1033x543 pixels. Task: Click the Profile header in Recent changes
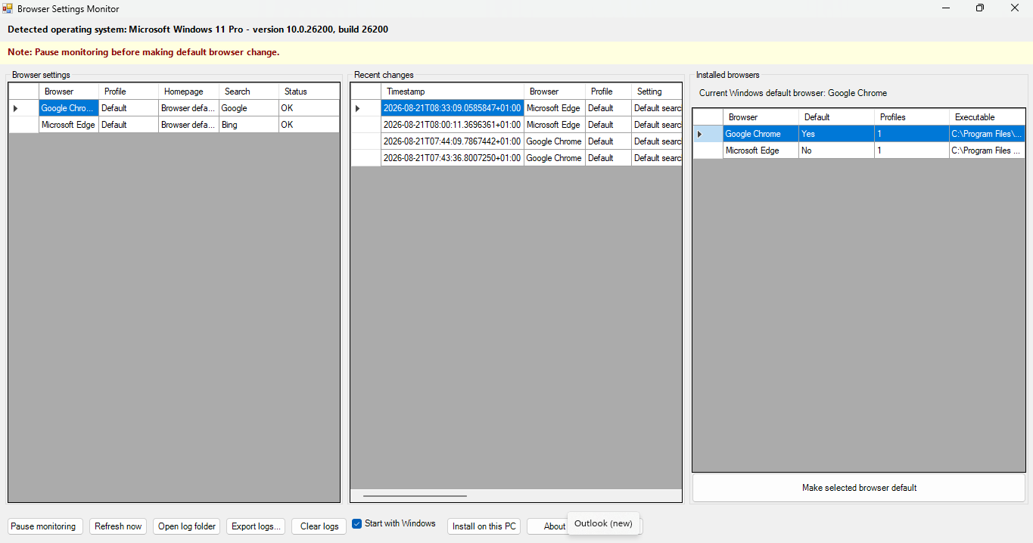608,92
